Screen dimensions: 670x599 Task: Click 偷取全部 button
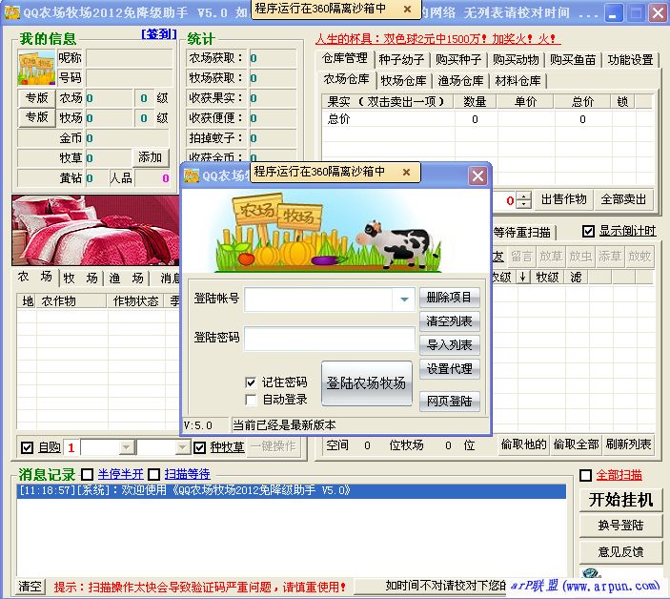pyautogui.click(x=576, y=445)
